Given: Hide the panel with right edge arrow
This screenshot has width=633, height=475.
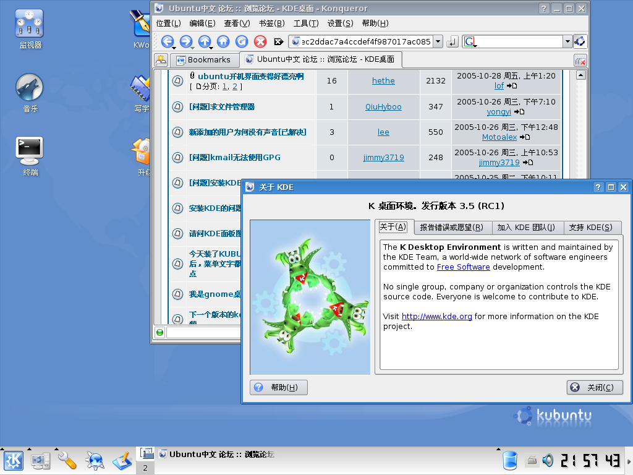Looking at the screenshot, I should (x=629, y=461).
